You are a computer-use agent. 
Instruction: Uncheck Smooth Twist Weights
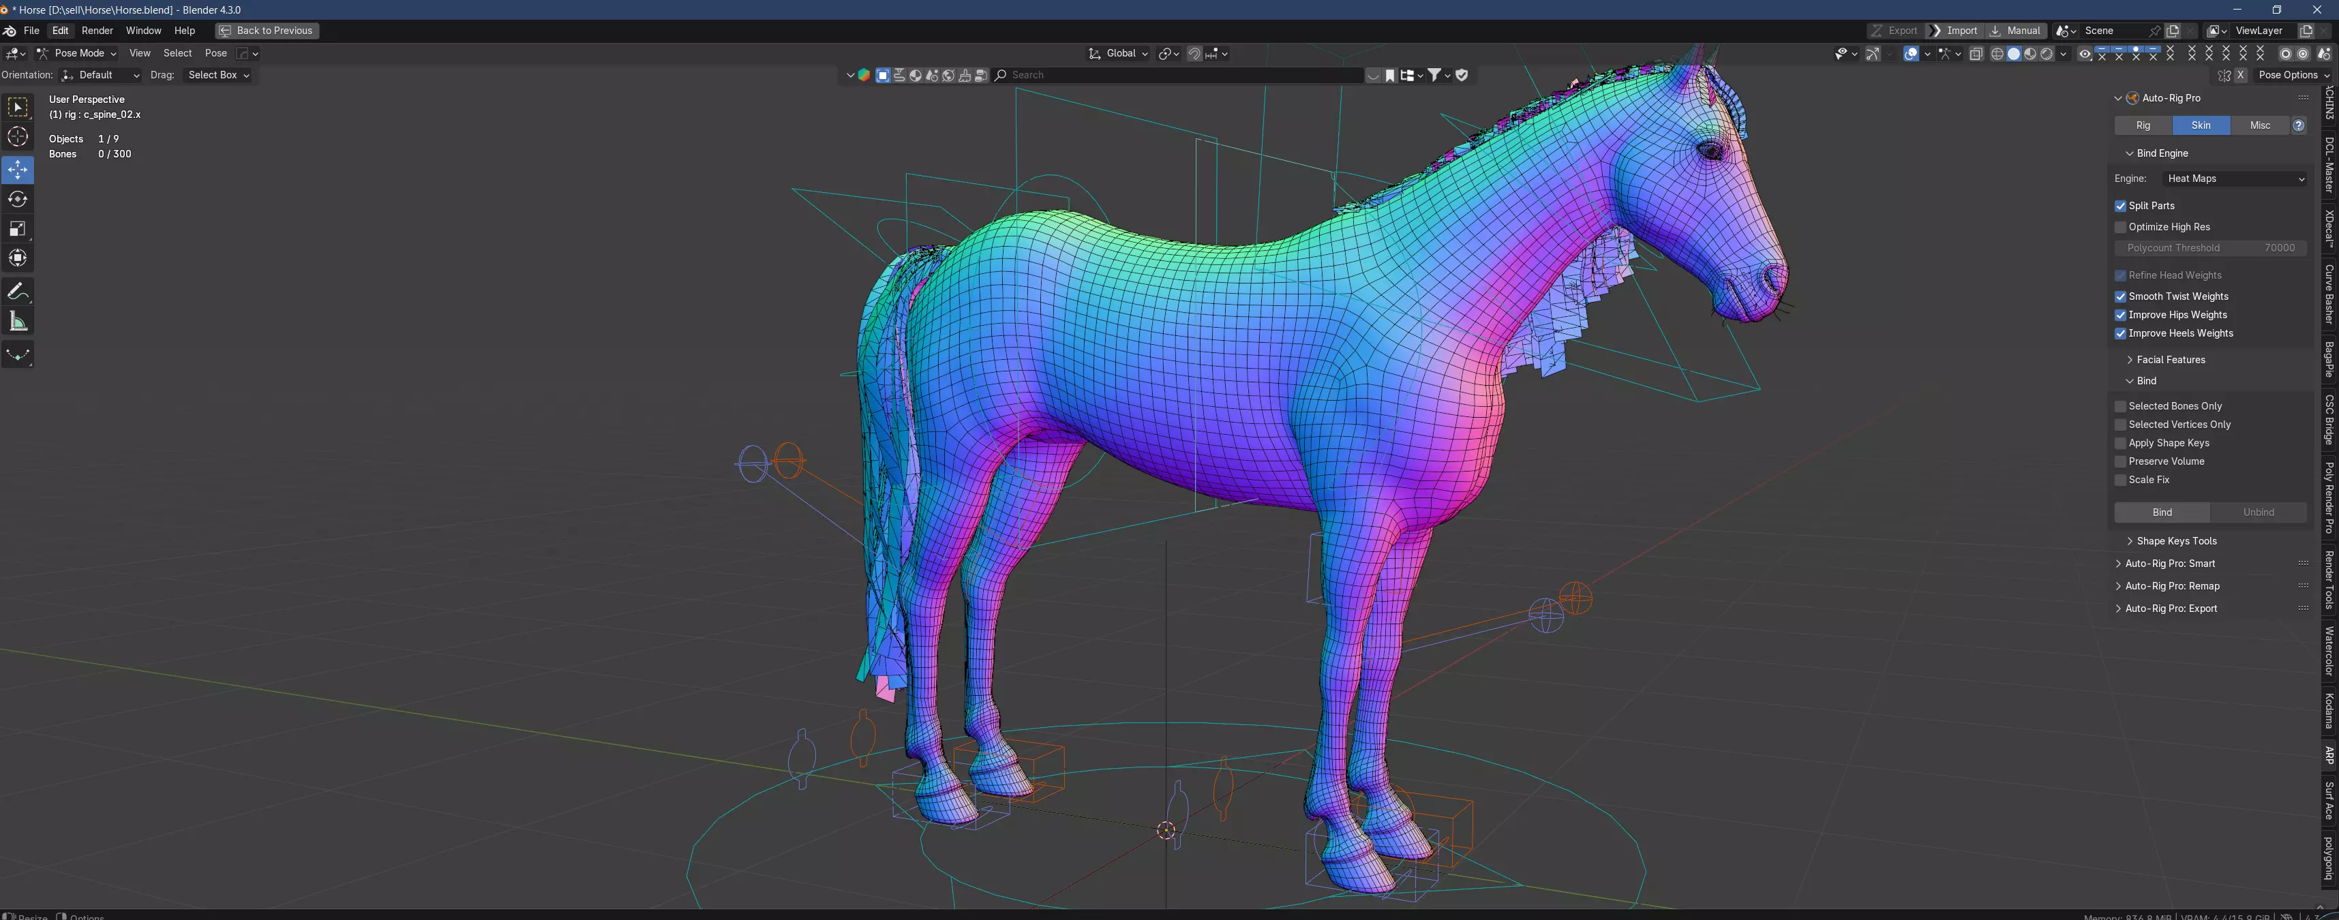pyautogui.click(x=2120, y=296)
